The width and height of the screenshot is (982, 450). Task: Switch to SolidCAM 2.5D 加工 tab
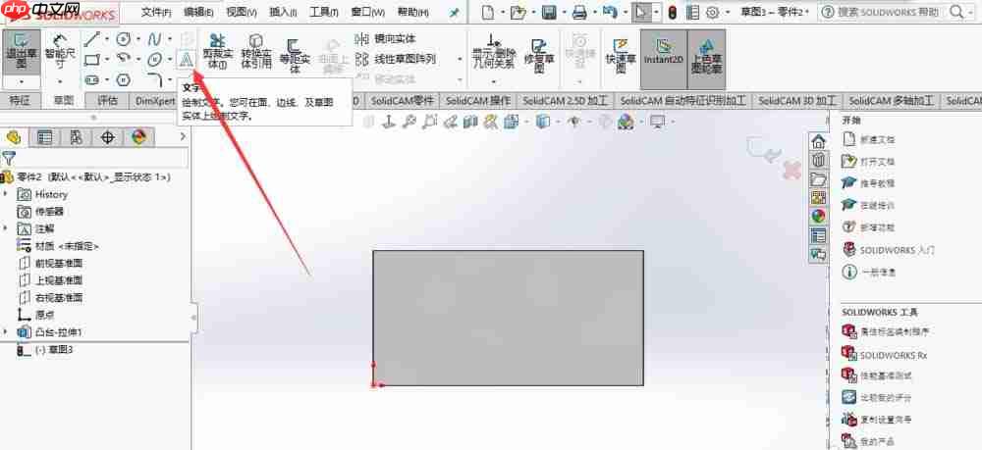(x=566, y=100)
